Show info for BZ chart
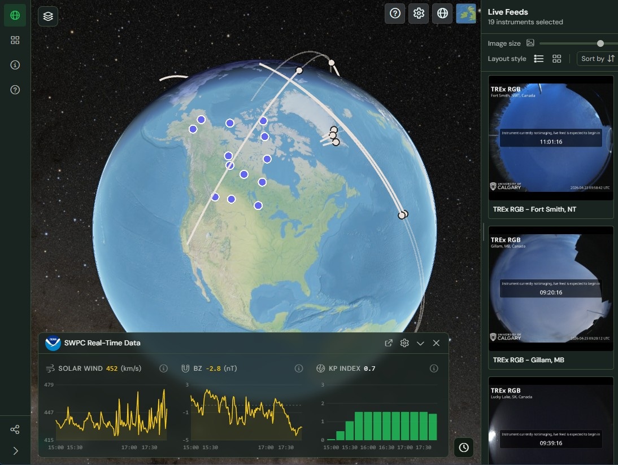This screenshot has width=618, height=465. 299,368
